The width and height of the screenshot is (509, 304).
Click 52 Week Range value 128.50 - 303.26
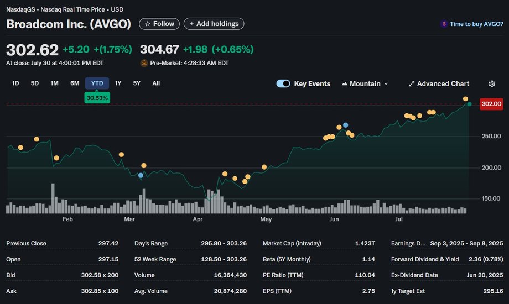click(x=224, y=259)
